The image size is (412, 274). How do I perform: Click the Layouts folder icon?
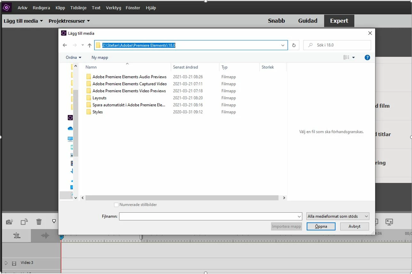tap(89, 98)
